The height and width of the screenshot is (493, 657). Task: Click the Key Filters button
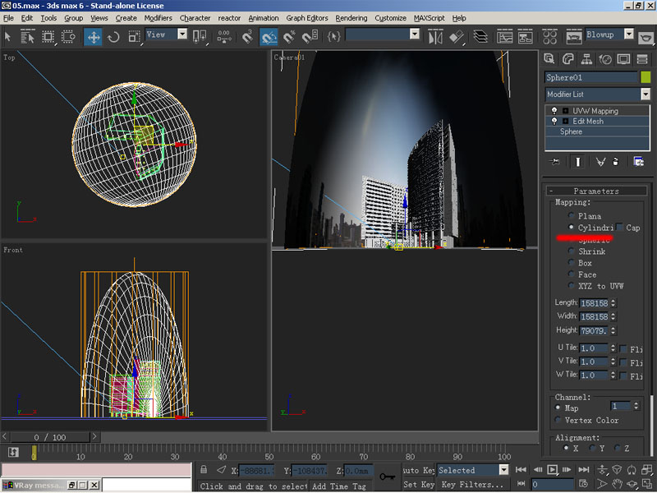(x=472, y=485)
